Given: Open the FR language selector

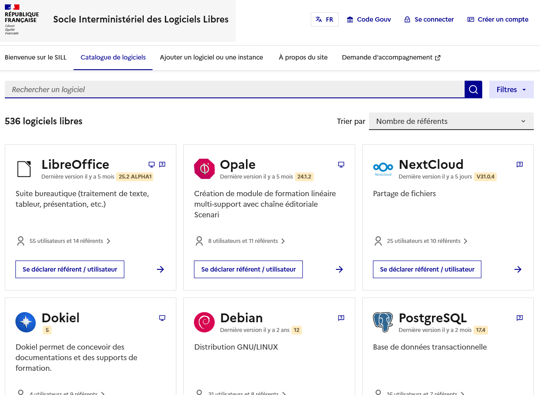Looking at the screenshot, I should point(324,19).
